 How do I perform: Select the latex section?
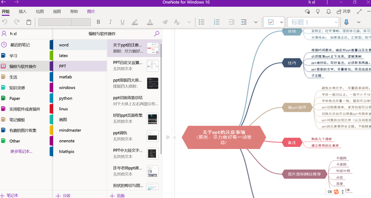click(x=80, y=56)
